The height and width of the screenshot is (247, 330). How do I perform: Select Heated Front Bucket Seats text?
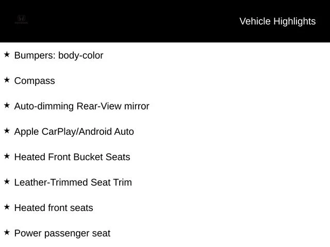click(72, 157)
